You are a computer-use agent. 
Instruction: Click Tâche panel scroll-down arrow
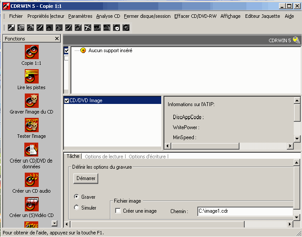297,217
